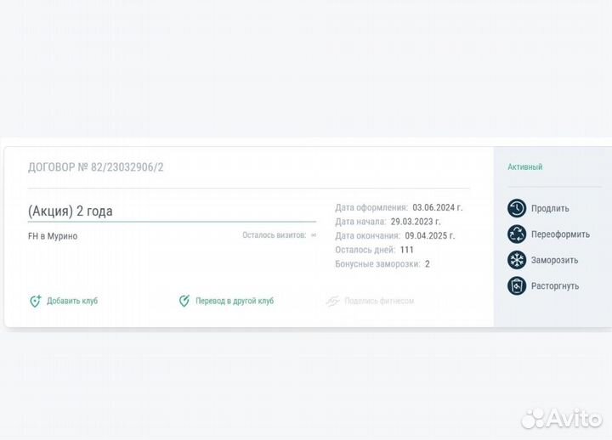The width and height of the screenshot is (612, 440).
Task: Select Переоформить contract option
Action: click(x=560, y=234)
